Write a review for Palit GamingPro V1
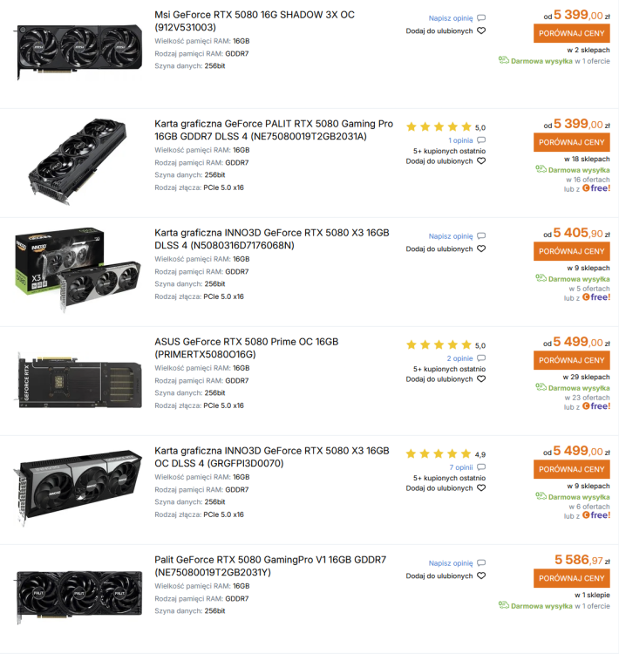This screenshot has height=654, width=619. 451,563
